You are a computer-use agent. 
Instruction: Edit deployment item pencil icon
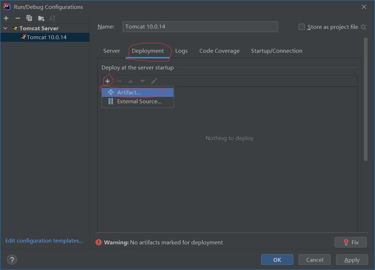[154, 81]
